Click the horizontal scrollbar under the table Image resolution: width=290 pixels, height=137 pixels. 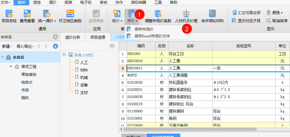point(190,129)
